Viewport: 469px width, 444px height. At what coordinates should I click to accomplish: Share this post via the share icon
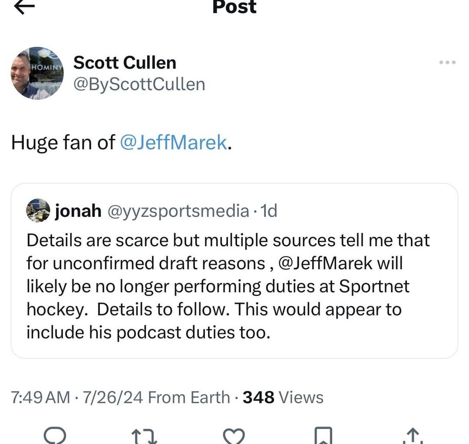pyautogui.click(x=412, y=436)
